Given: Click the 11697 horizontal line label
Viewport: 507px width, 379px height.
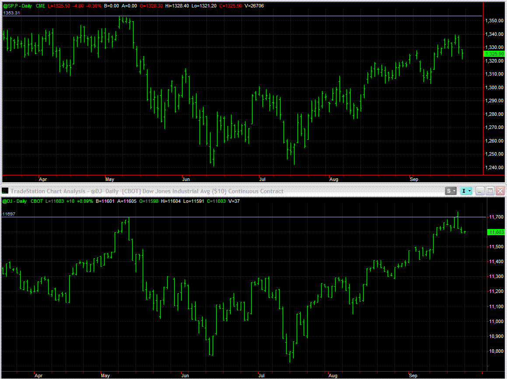Looking at the screenshot, I should click(9, 214).
